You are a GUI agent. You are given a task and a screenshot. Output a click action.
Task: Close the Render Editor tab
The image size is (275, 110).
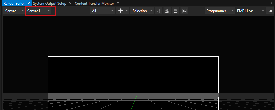click(x=29, y=3)
